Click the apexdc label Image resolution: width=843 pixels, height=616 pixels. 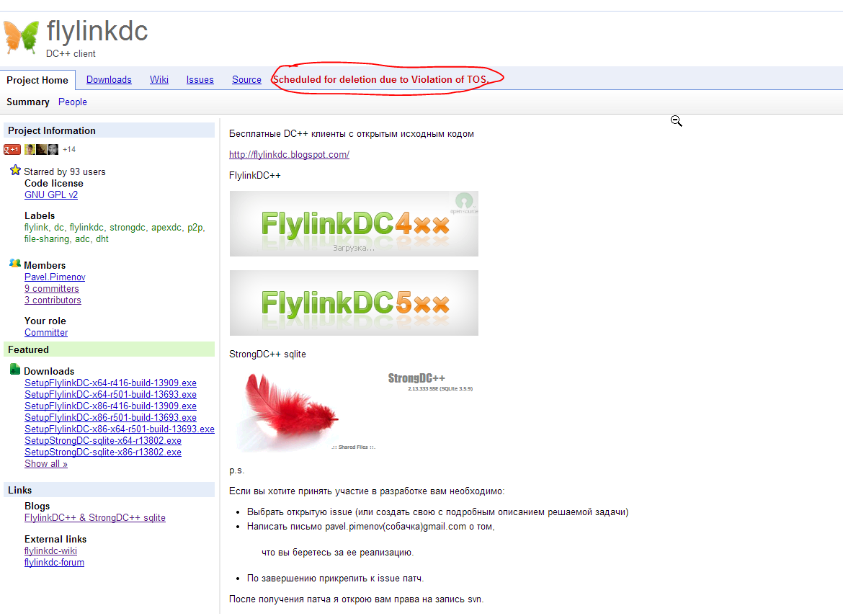click(x=166, y=228)
